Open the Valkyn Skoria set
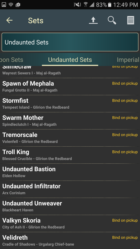140x249 pixels. (x=70, y=224)
